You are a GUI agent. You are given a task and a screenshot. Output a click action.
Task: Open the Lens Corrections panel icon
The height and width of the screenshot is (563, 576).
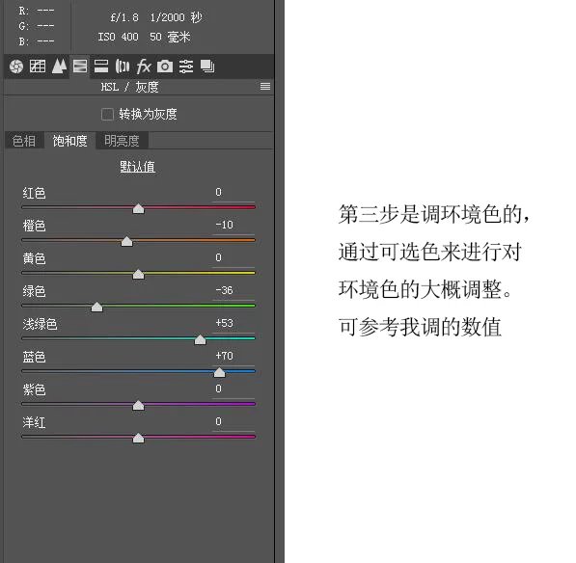click(123, 67)
